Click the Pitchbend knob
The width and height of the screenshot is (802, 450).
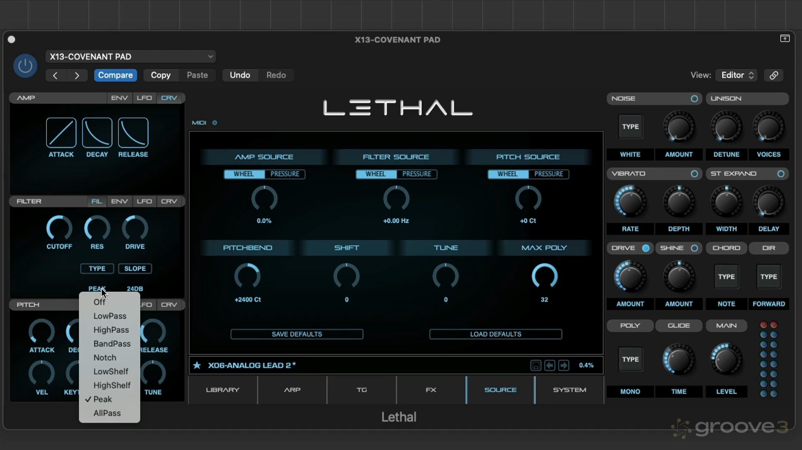pyautogui.click(x=248, y=276)
